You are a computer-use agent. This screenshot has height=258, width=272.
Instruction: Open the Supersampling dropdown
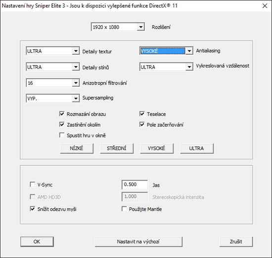[x=76, y=99]
